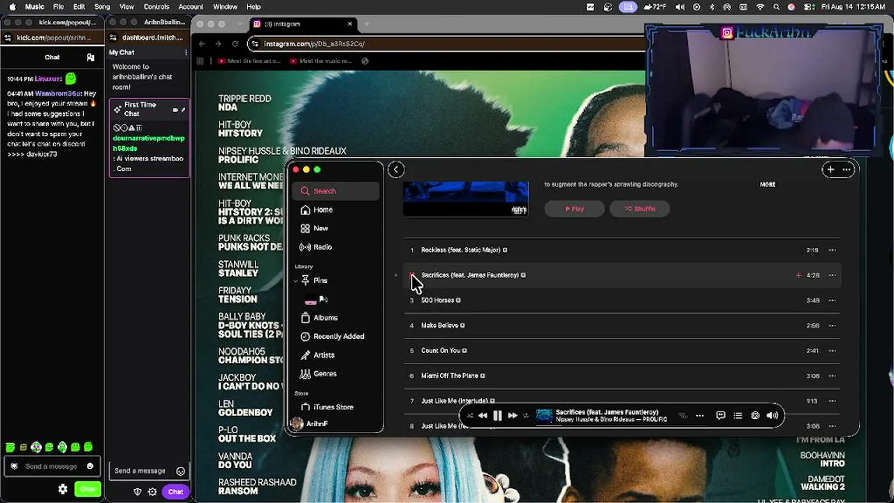
Task: Add the album to library with plus button
Action: tap(830, 170)
